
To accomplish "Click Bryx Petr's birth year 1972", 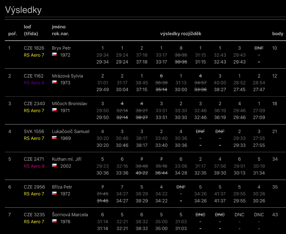I will click(x=65, y=55).
